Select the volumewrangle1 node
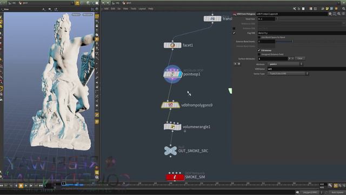Viewport: 346px width, 195px height. point(172,127)
